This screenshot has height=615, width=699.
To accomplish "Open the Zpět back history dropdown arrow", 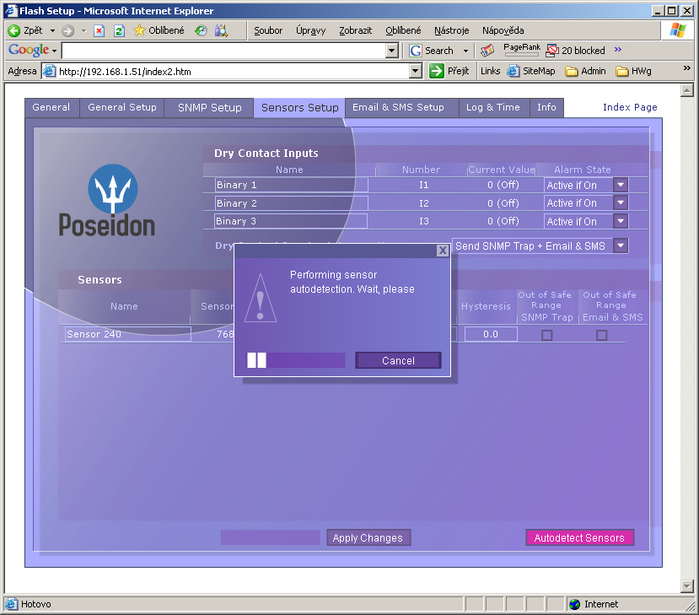I will click(x=52, y=30).
